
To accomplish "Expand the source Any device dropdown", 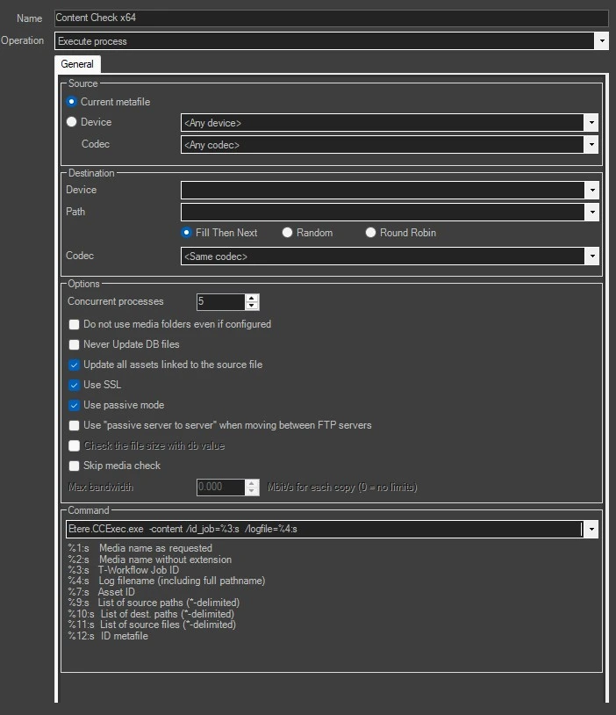I will click(592, 123).
